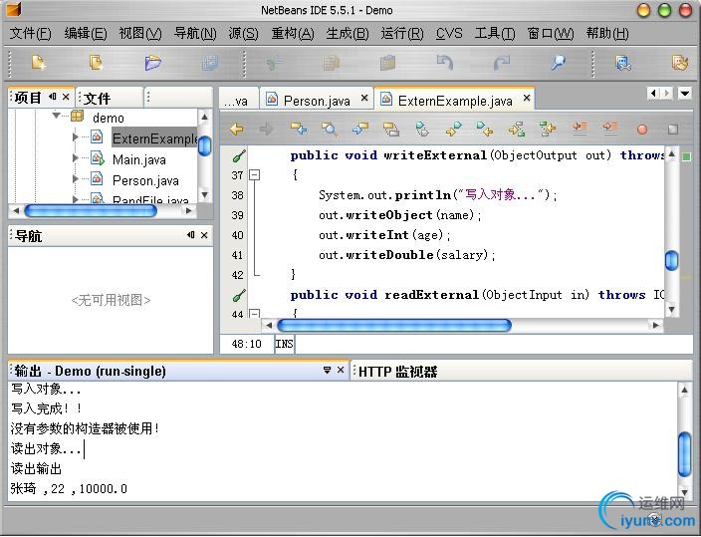Click the Cut scissors toolbar icon

(x=274, y=63)
